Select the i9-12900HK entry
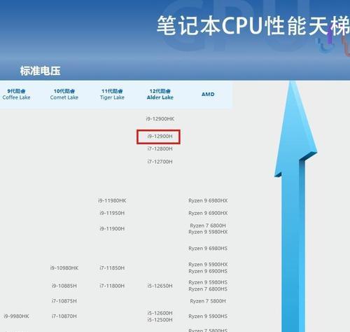The image size is (350, 332). click(x=160, y=119)
